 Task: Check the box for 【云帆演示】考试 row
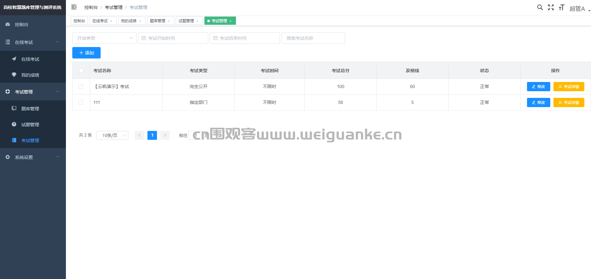tap(81, 86)
